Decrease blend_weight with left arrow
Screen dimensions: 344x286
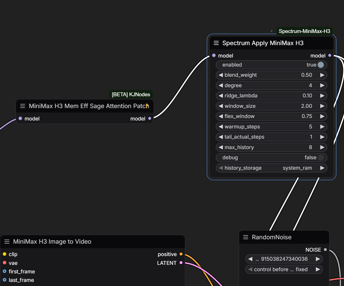click(221, 75)
